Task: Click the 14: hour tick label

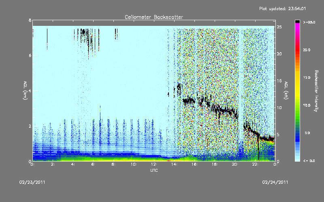Action: [175, 164]
